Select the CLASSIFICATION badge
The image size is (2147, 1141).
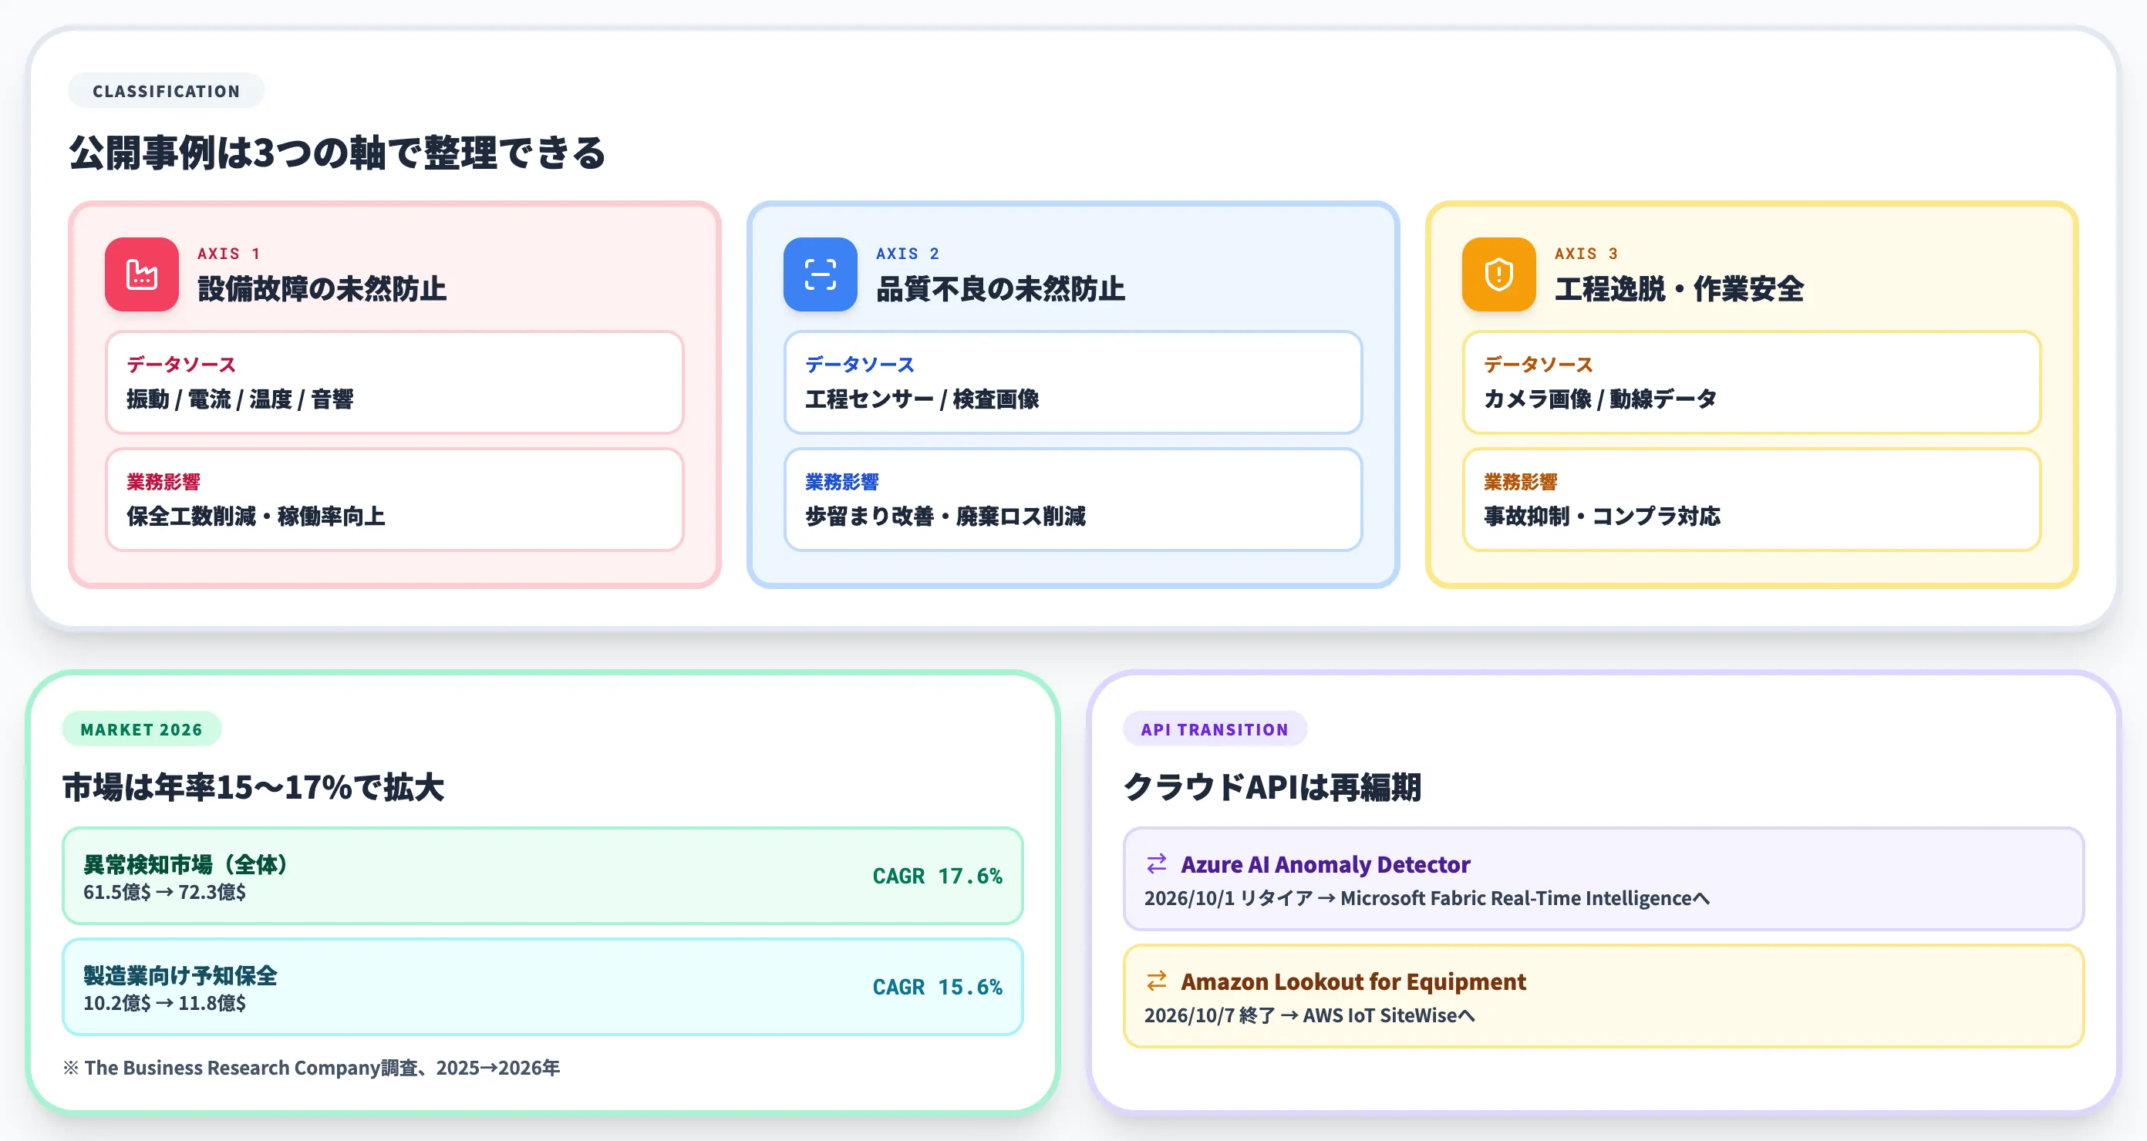tap(165, 91)
